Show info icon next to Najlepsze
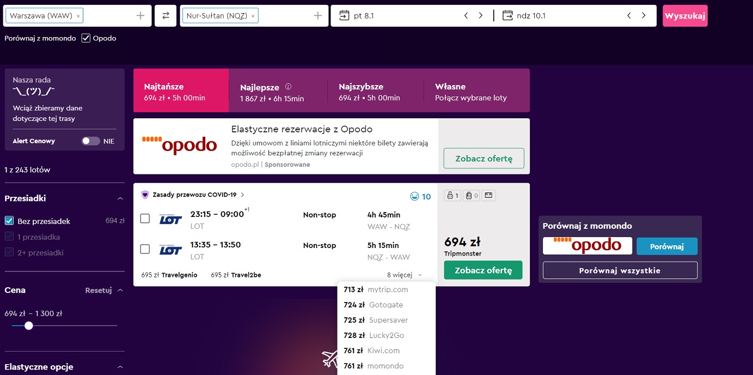The height and width of the screenshot is (375, 753). click(x=289, y=87)
